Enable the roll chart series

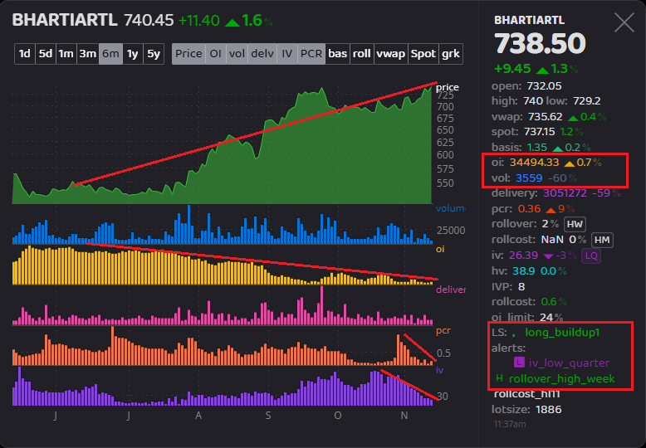point(362,54)
